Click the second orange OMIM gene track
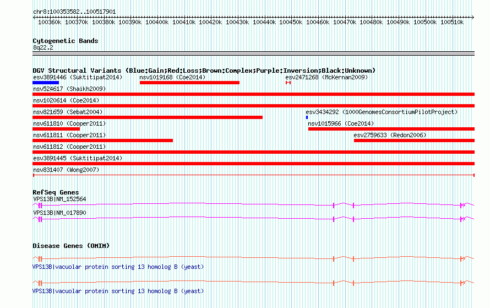This screenshot has height=308, width=490. coord(253,283)
